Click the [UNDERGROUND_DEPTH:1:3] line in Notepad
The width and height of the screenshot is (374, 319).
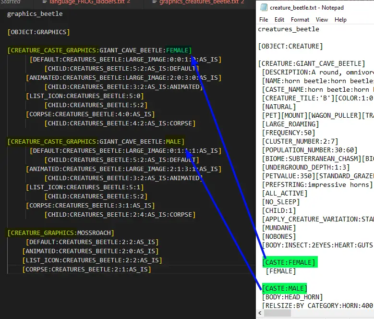click(306, 167)
